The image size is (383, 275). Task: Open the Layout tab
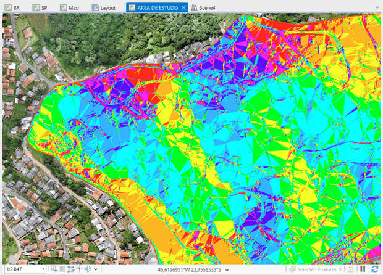click(x=104, y=8)
